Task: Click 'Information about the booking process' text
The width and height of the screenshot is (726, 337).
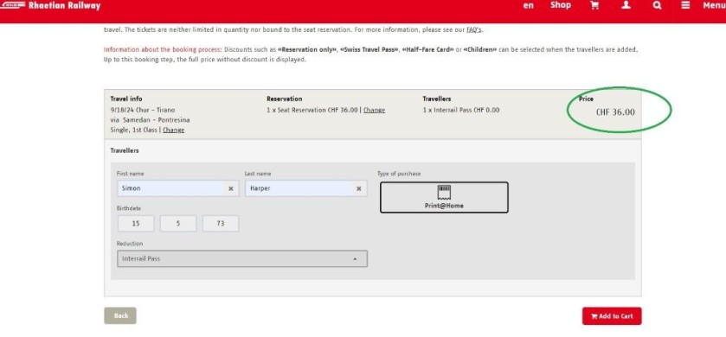Action: click(163, 49)
